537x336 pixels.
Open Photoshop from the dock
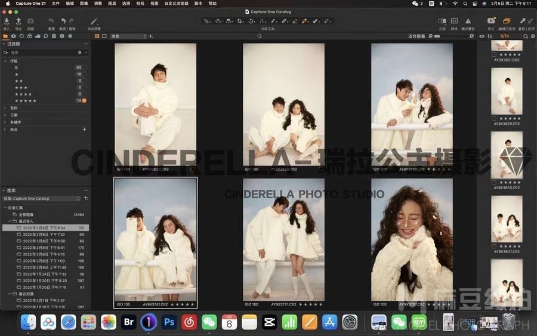point(169,322)
